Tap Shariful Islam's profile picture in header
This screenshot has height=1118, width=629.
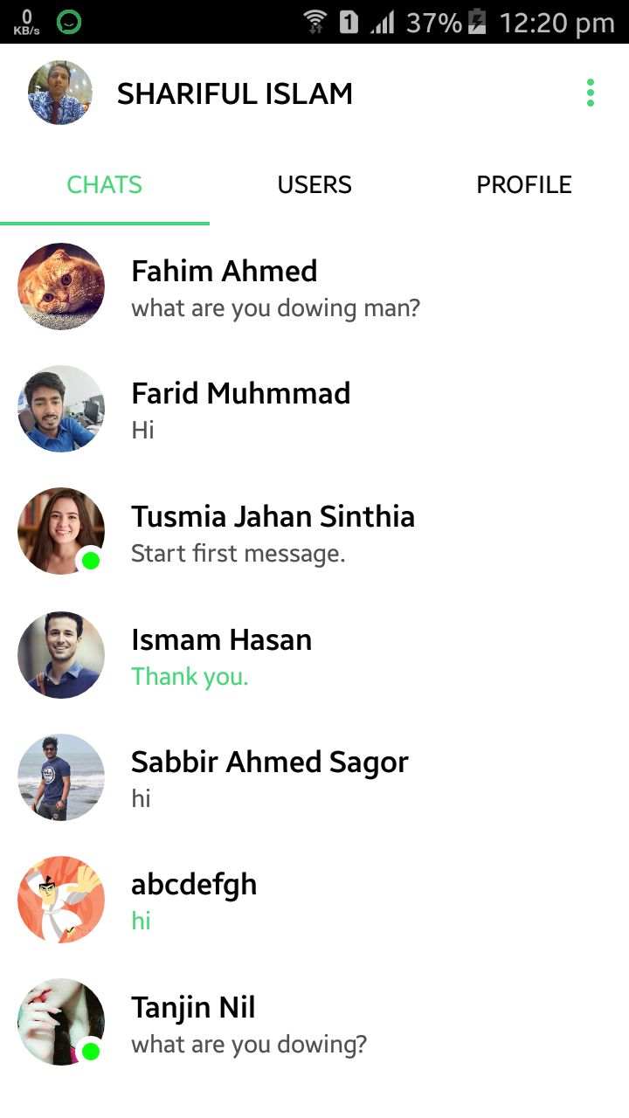(x=60, y=93)
